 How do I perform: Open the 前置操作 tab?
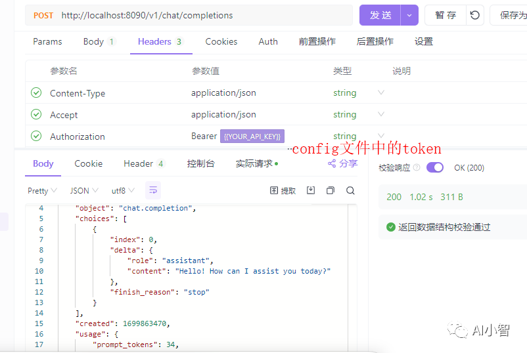coord(317,41)
